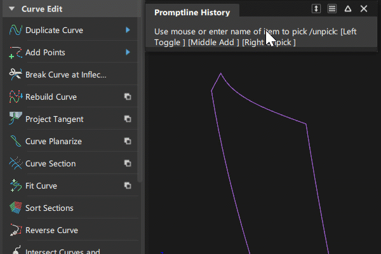Click the Sort Sections tool icon
381x254 pixels.
pos(15,208)
